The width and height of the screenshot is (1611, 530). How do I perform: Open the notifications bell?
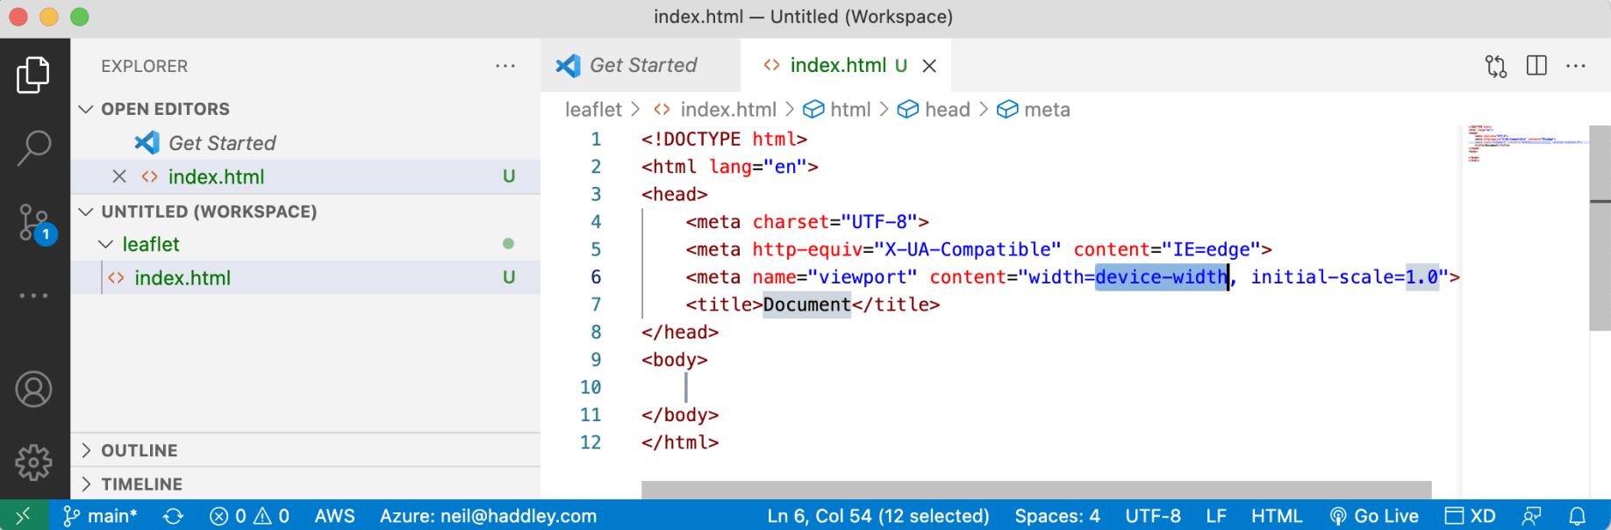click(x=1577, y=516)
